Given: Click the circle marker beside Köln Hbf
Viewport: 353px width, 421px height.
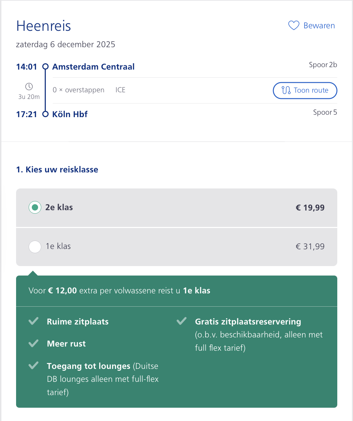Looking at the screenshot, I should (45, 114).
